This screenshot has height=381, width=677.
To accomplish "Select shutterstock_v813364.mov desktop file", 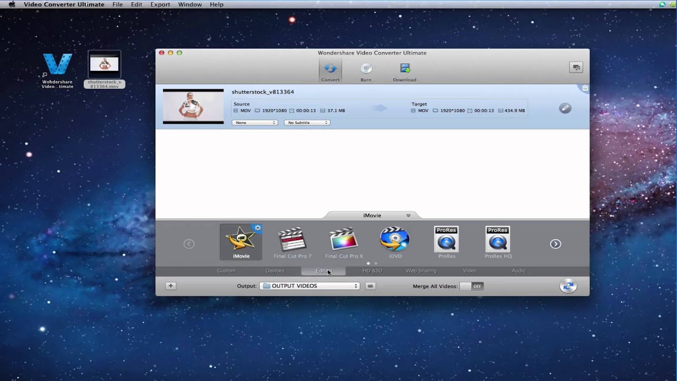I will pos(105,69).
